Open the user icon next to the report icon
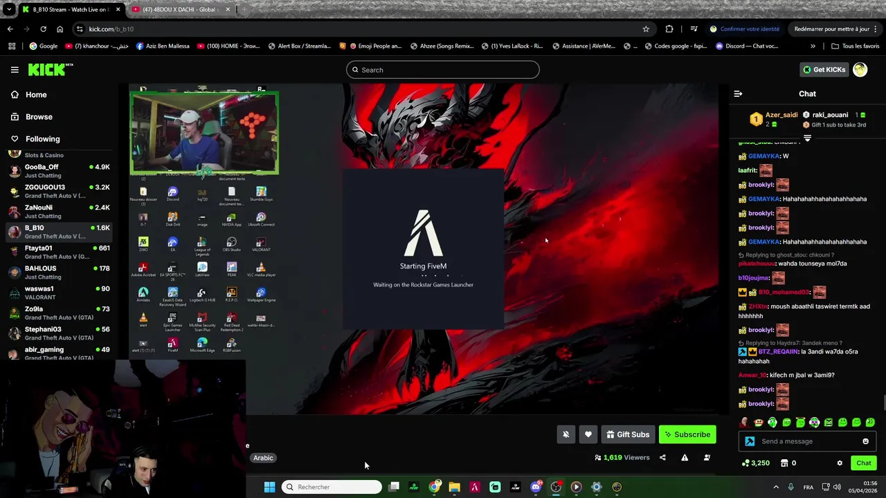 pos(707,457)
